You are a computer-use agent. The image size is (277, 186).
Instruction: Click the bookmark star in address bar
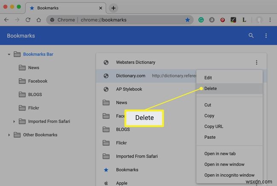188,20
